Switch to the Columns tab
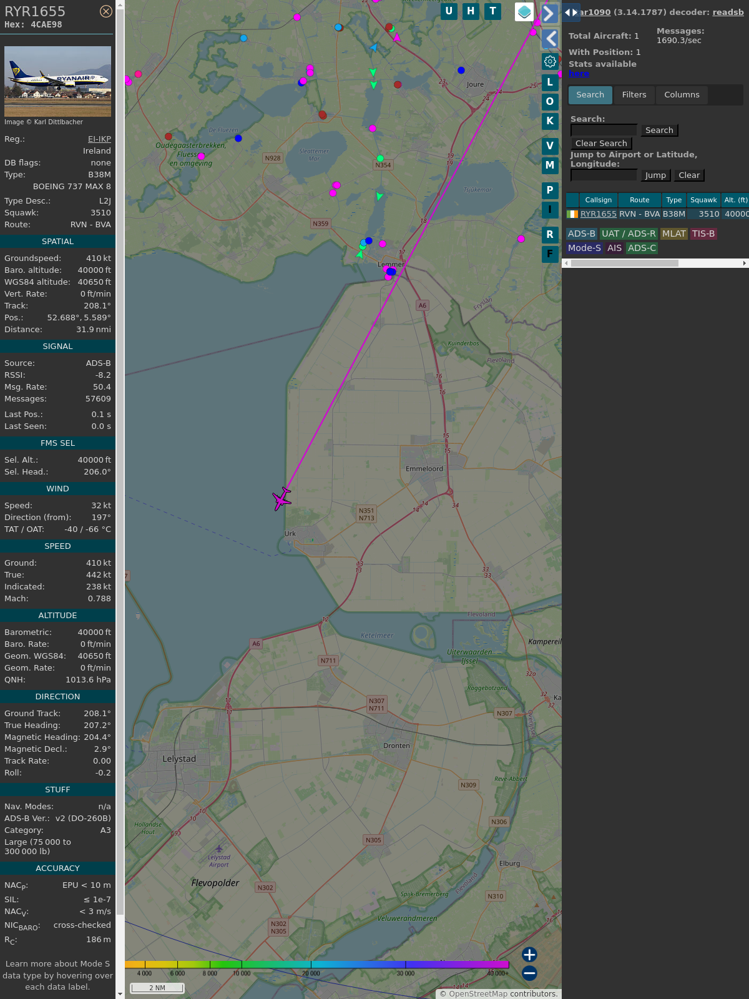Viewport: 749px width, 999px height. 682,95
